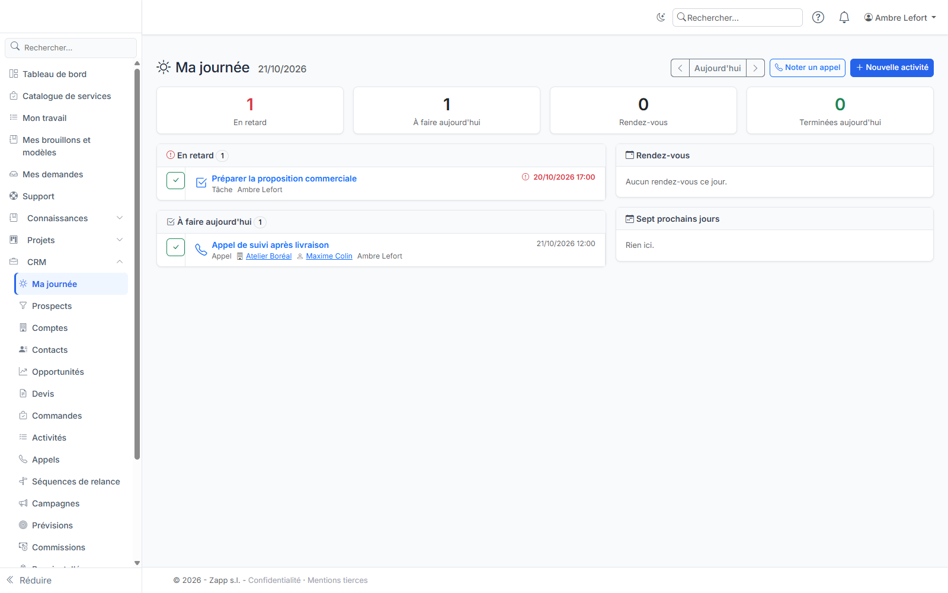Expand Projets chevron in sidebar
Image resolution: width=948 pixels, height=593 pixels.
click(120, 240)
